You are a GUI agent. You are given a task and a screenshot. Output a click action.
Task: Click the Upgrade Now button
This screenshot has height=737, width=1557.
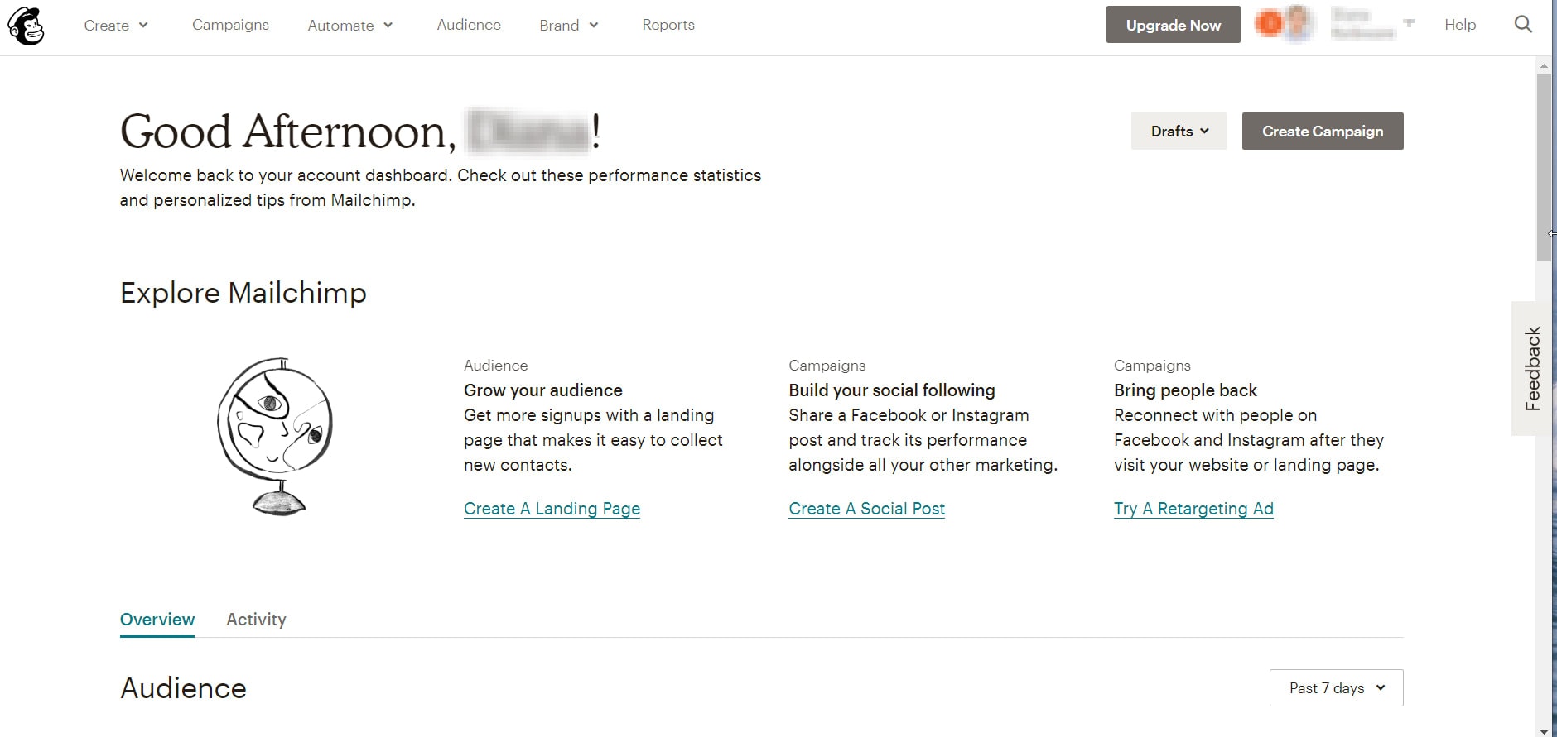point(1174,25)
